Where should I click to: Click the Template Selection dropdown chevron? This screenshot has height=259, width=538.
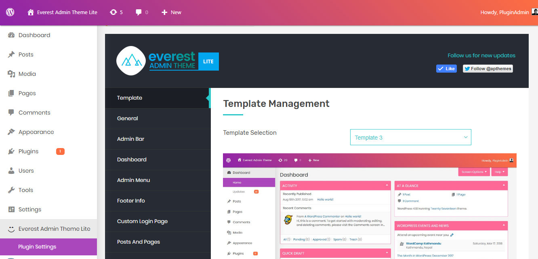465,137
